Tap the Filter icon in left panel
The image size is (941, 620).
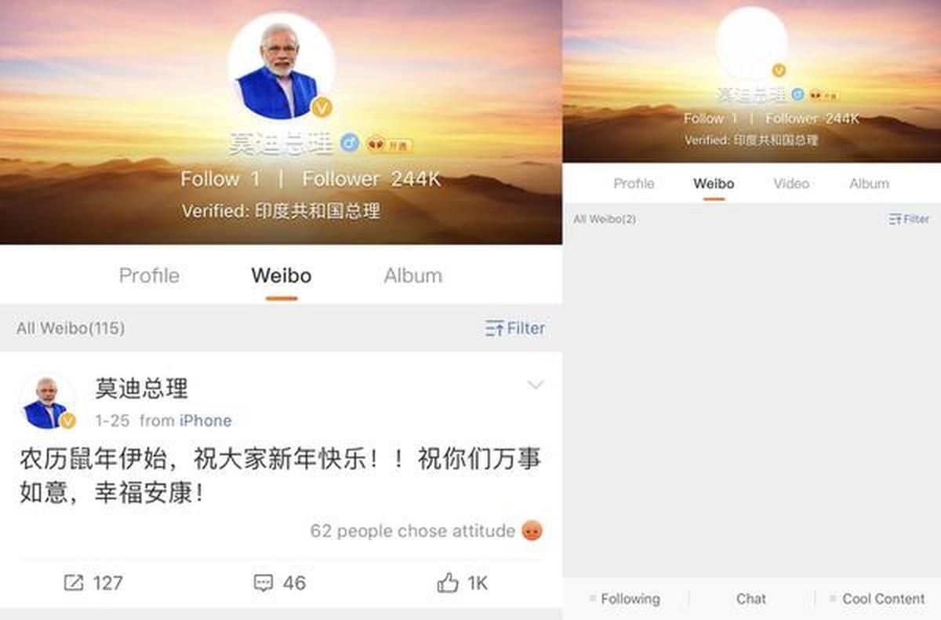(494, 328)
